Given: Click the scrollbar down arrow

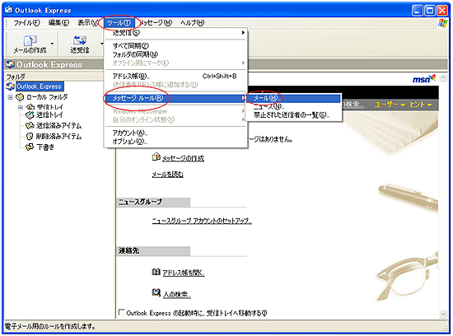Looking at the screenshot, I should point(443,314).
